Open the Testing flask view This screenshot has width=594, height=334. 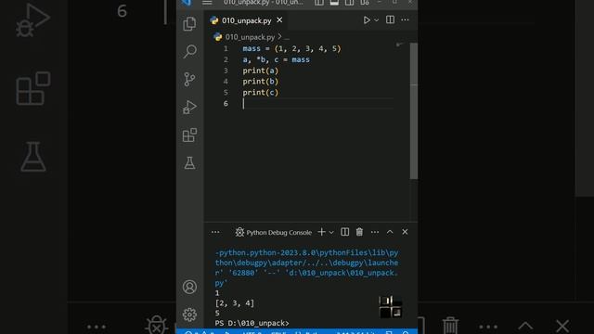189,163
